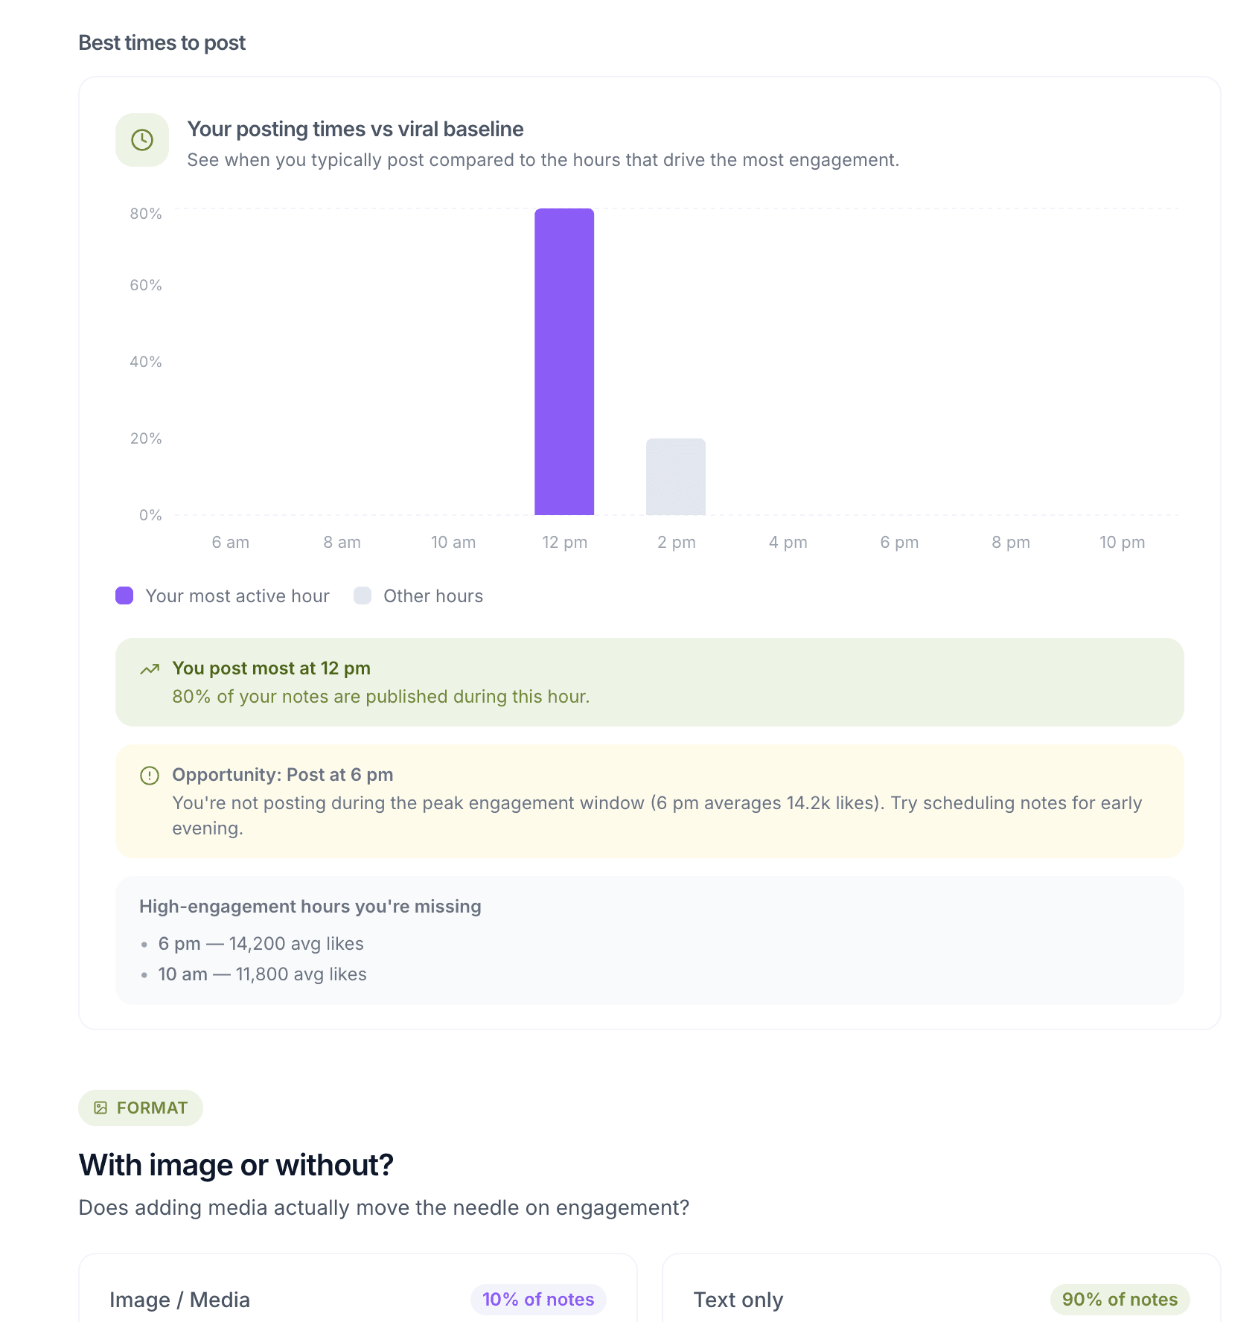Click the '90% of notes' badge
The image size is (1258, 1322).
pos(1120,1300)
